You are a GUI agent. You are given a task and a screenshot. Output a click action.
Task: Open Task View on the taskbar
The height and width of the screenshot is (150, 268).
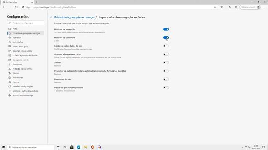[x=65, y=147]
